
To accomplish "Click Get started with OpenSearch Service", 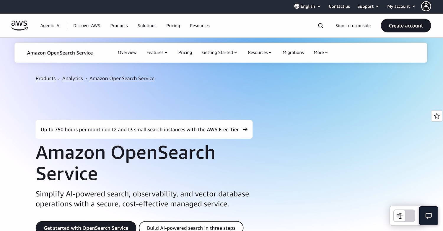I will coord(86,227).
